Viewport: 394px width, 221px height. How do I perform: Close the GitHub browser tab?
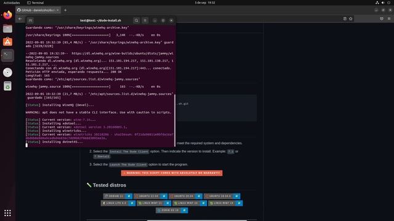[57, 10]
